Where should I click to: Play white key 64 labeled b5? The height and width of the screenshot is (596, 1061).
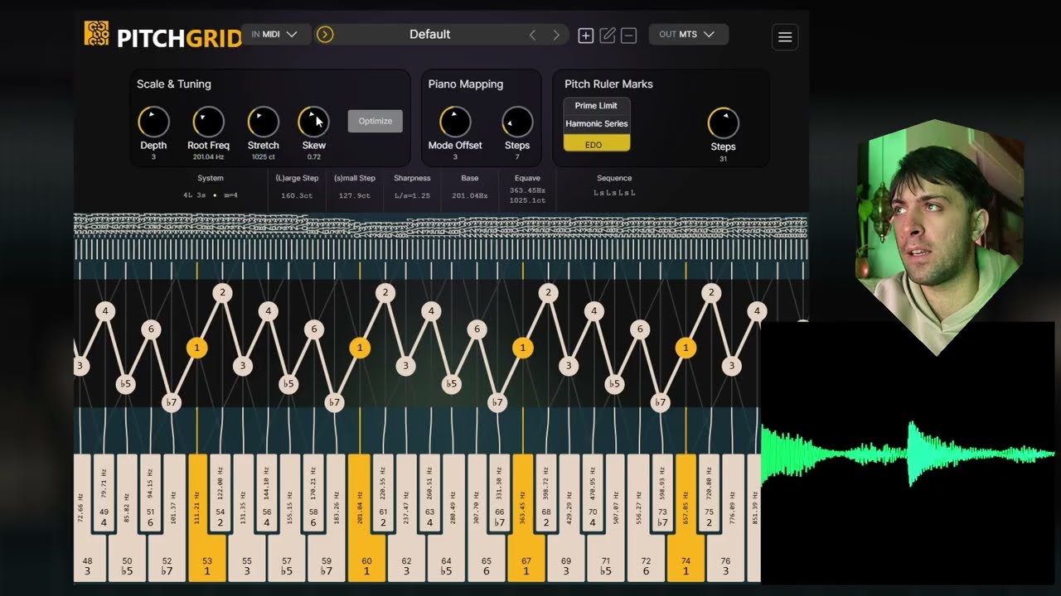446,563
